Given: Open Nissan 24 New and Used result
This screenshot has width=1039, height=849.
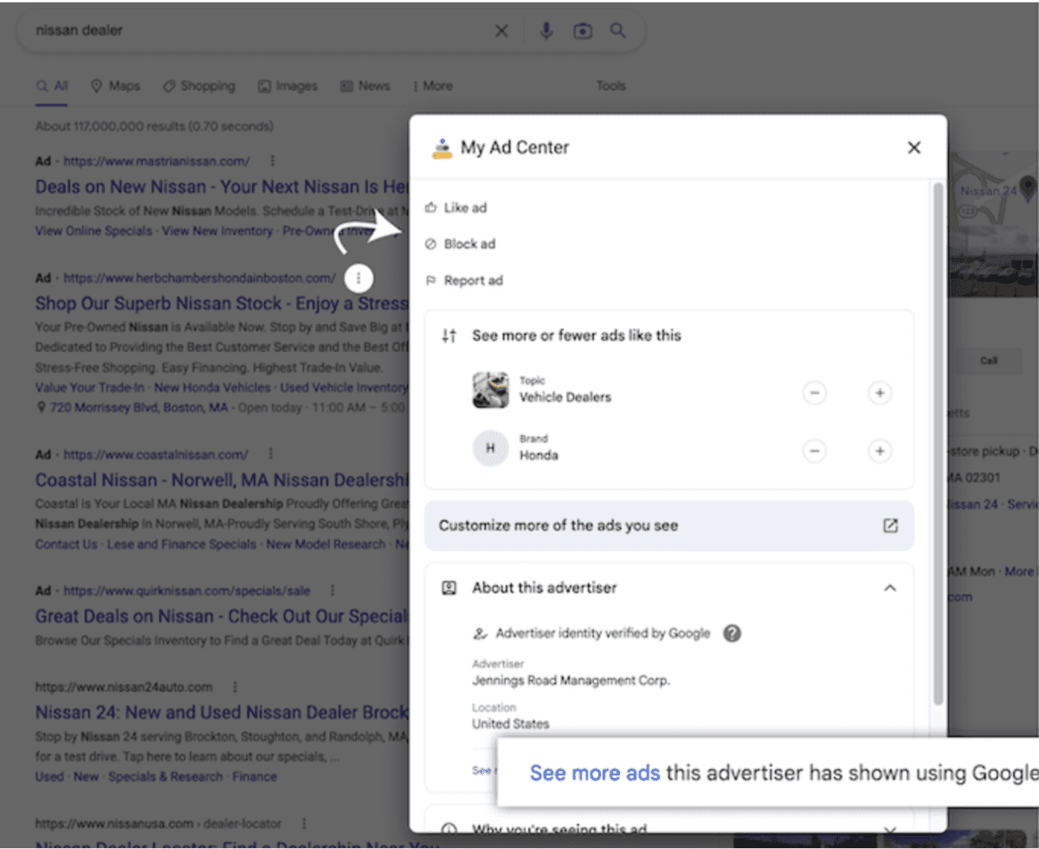Looking at the screenshot, I should (221, 713).
